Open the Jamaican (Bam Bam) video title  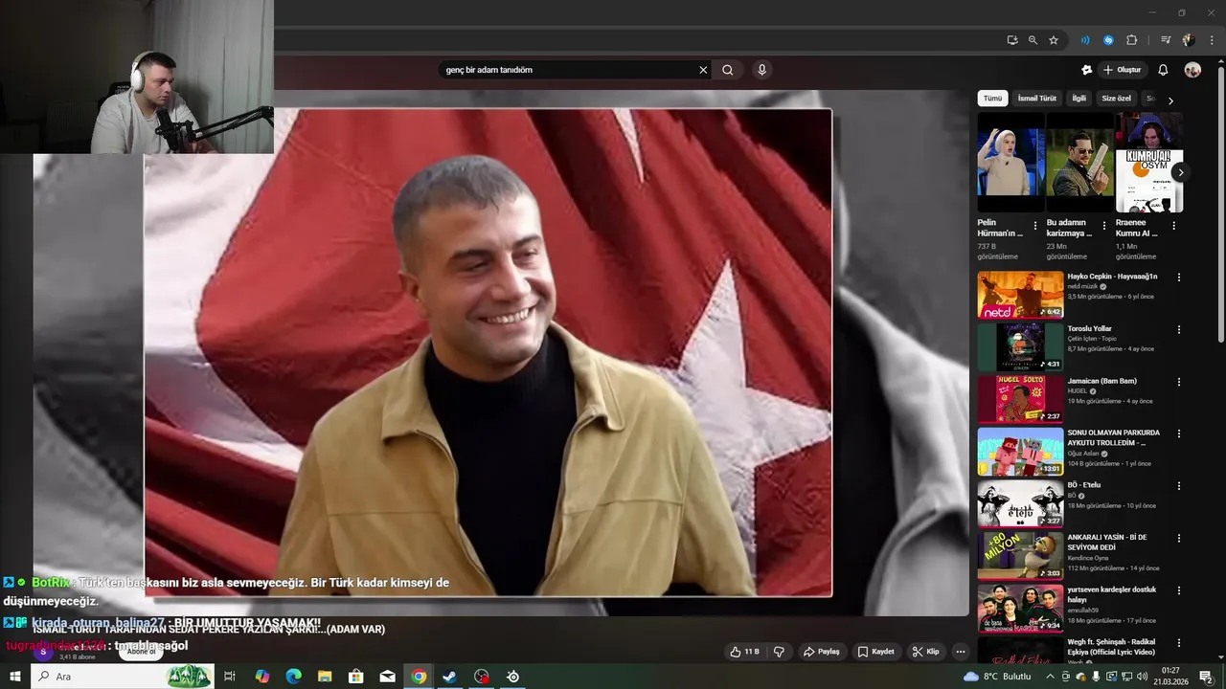click(x=1102, y=381)
